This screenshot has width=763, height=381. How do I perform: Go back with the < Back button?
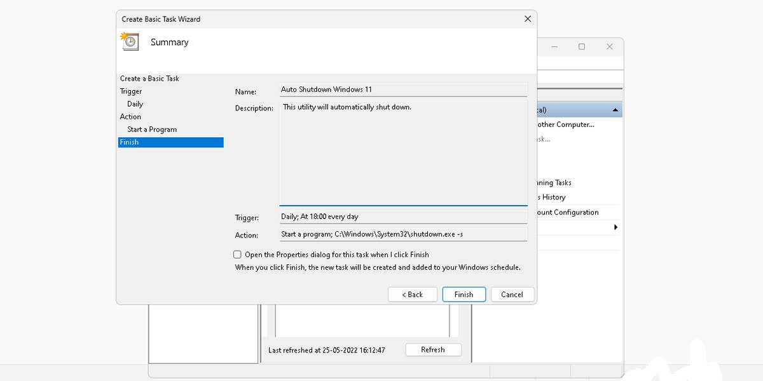pyautogui.click(x=412, y=295)
